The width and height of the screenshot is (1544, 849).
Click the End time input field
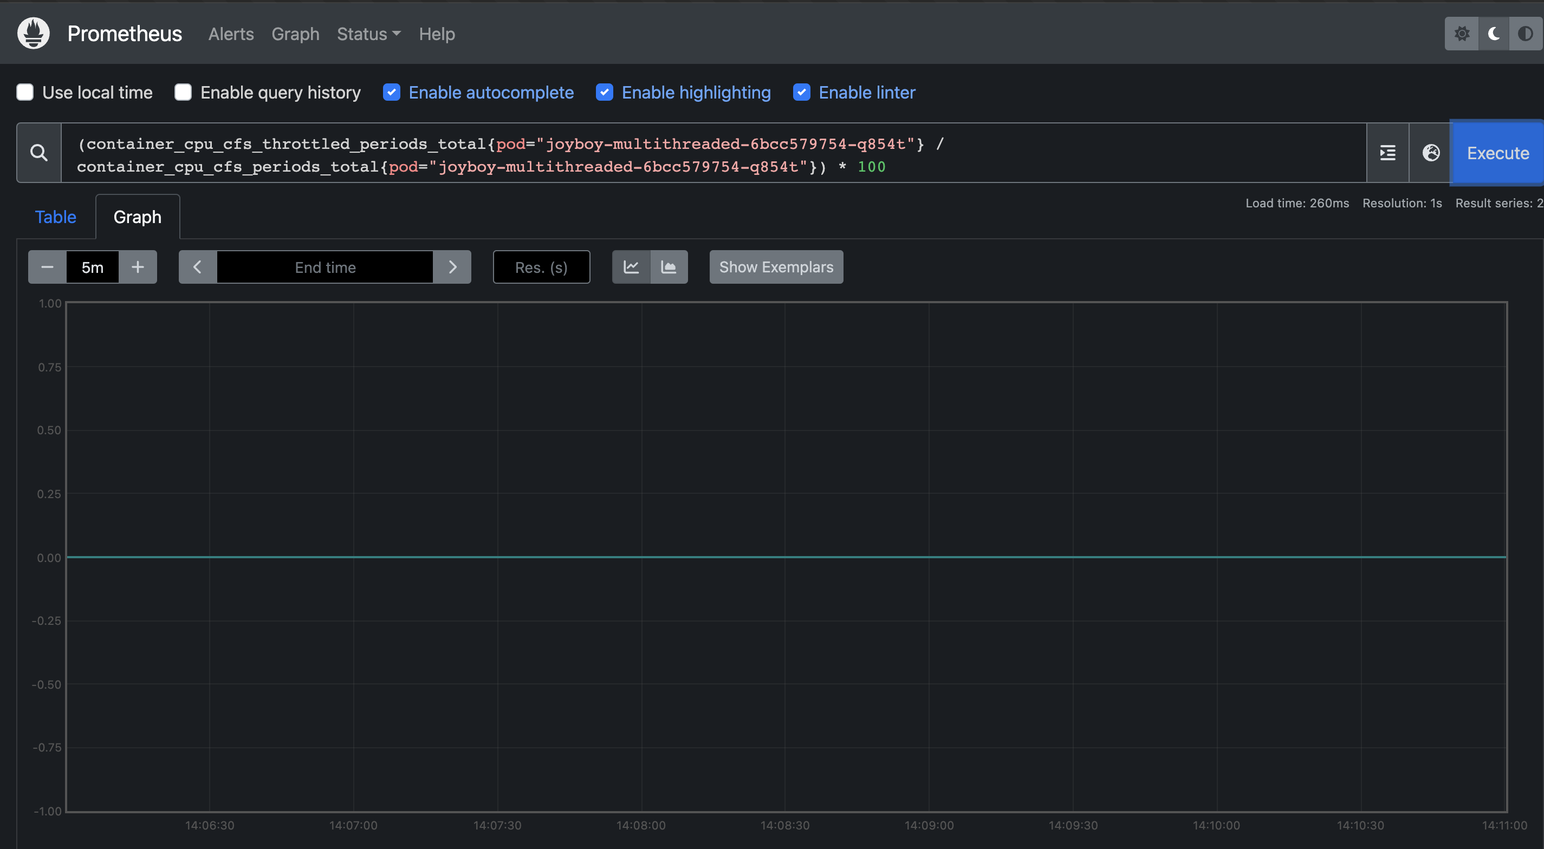click(325, 266)
